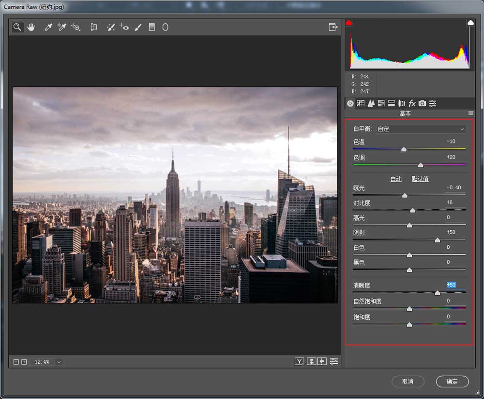
Task: Open the Basic panel options menu
Action: (x=471, y=113)
